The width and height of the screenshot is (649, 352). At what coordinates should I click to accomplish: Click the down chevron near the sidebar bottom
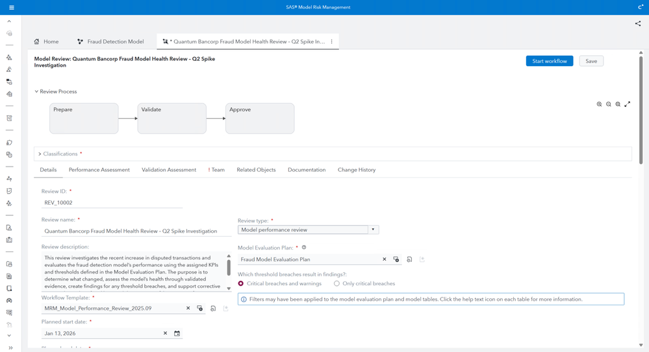pyautogui.click(x=9, y=336)
